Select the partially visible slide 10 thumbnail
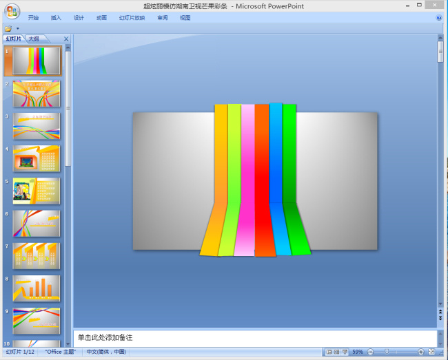Image resolution: width=448 pixels, height=360 pixels. click(x=37, y=343)
